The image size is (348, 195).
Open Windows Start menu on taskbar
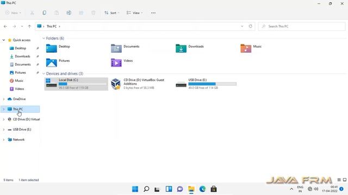click(x=135, y=189)
